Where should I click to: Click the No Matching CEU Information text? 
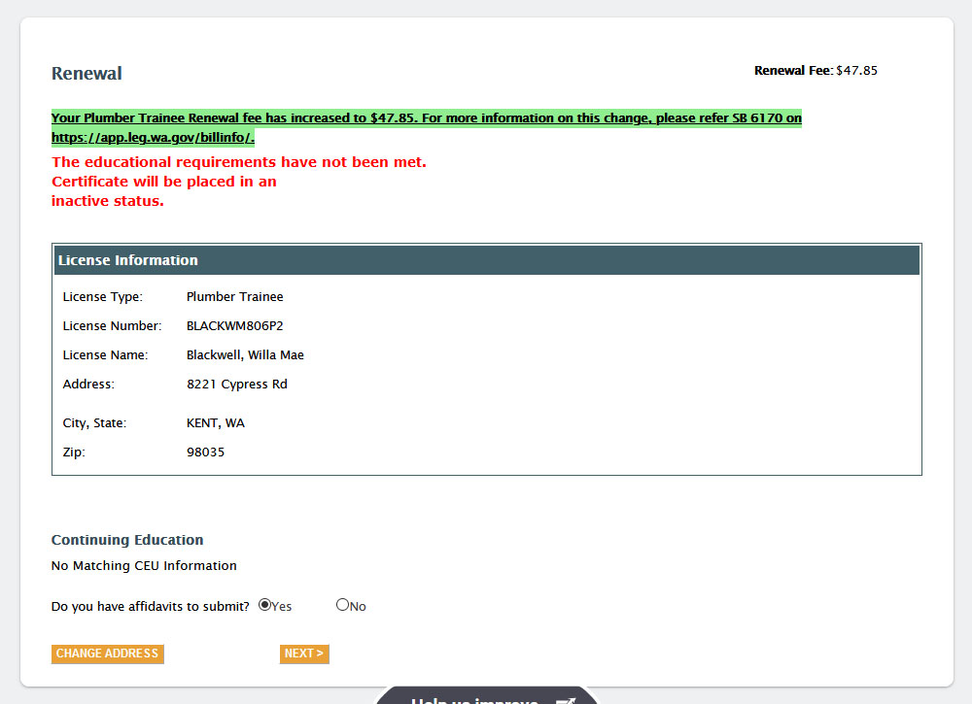tap(144, 566)
